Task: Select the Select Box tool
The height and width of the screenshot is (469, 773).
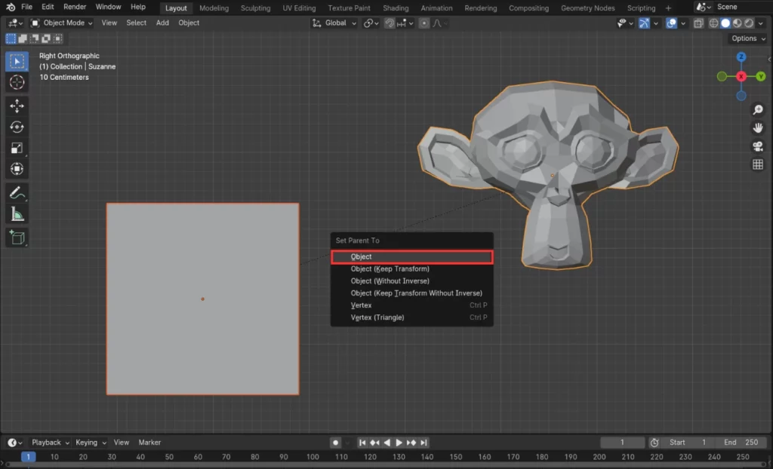Action: pos(17,62)
